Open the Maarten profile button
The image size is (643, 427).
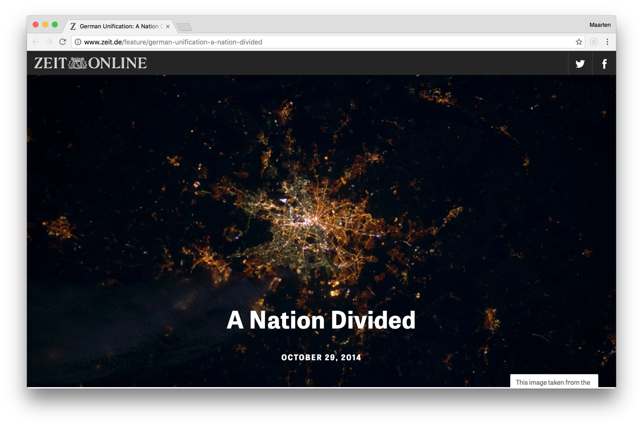600,25
